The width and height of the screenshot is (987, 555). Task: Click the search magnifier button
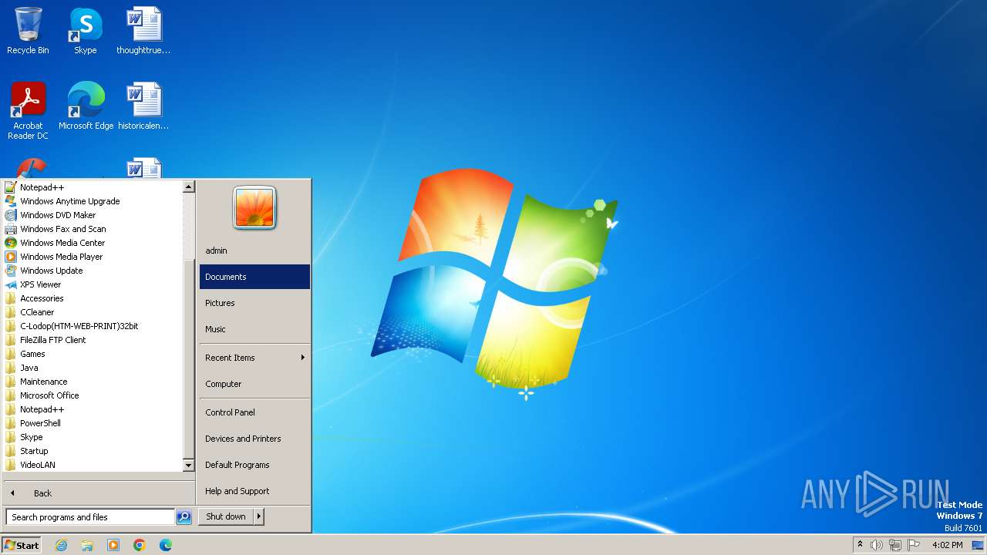(184, 517)
